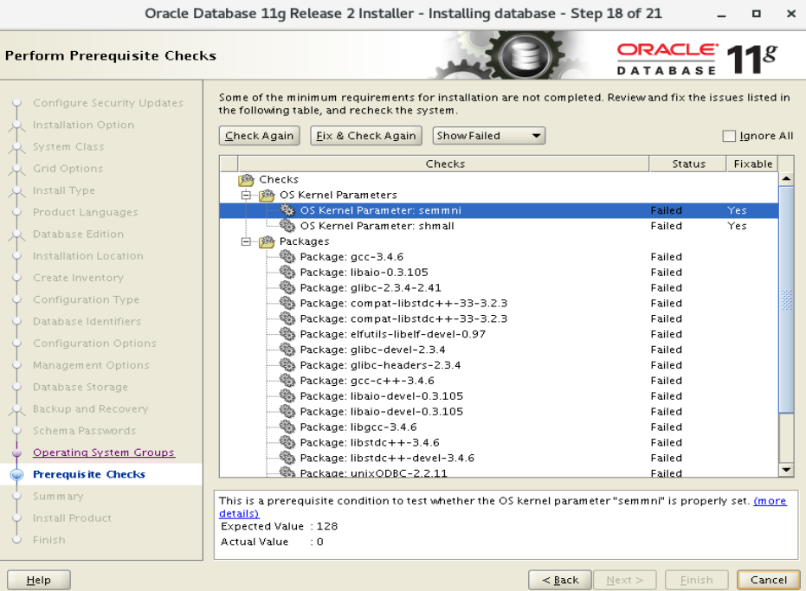
Task: Select the semmni kernel parameter row
Action: [x=499, y=210]
